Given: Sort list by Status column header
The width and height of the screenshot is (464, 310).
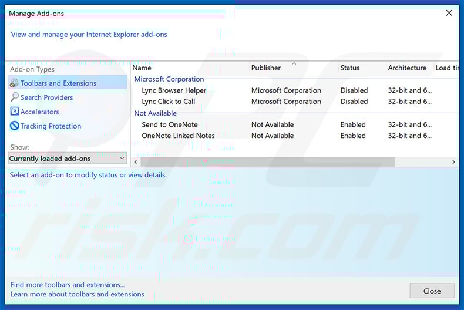Looking at the screenshot, I should click(x=350, y=68).
